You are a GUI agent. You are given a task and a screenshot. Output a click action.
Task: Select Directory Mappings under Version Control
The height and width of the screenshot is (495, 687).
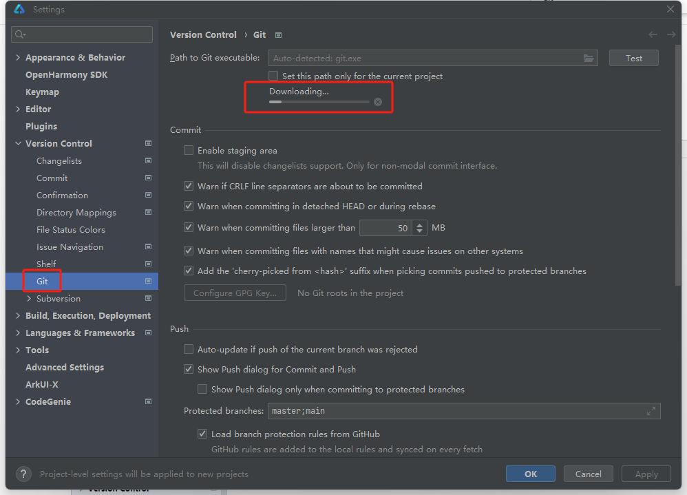(x=76, y=212)
